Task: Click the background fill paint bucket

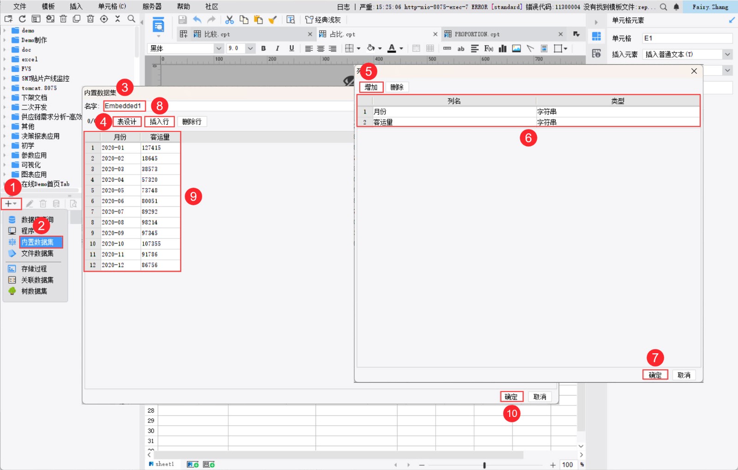Action: point(371,48)
